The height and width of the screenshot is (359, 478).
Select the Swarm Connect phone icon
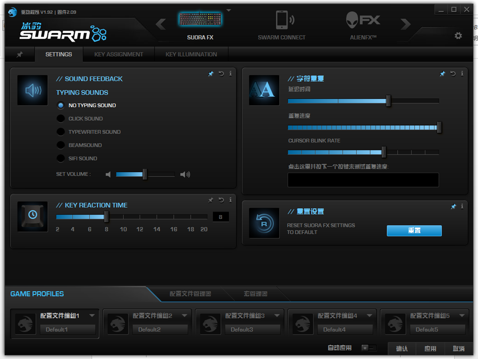tap(281, 20)
